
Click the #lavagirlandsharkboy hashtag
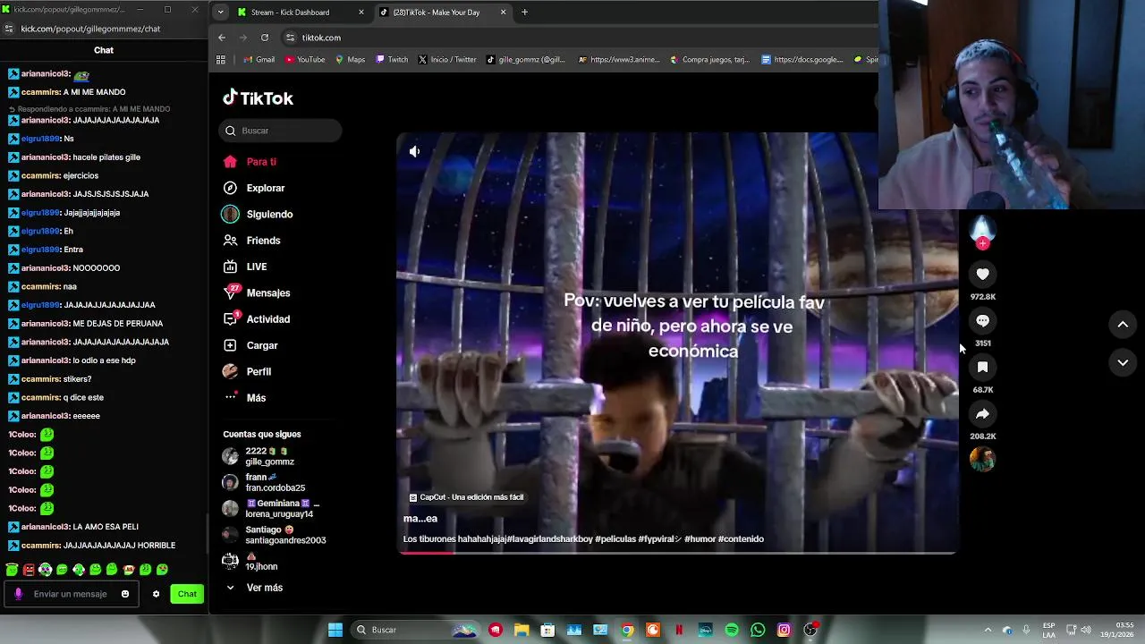[548, 539]
